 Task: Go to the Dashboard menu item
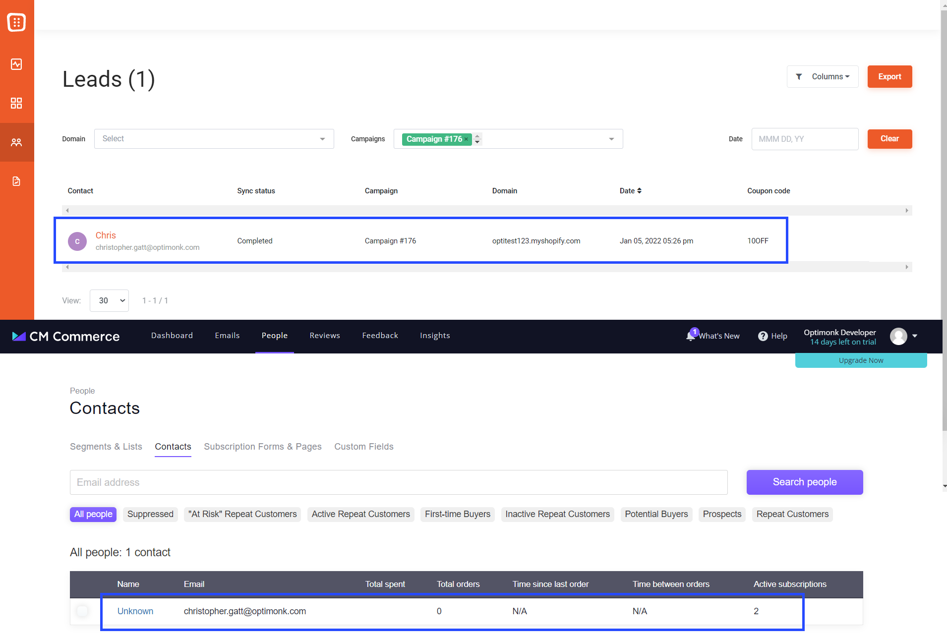click(172, 336)
